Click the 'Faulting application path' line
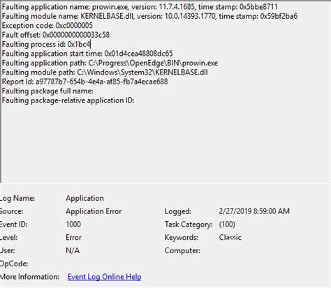Screen dimensions: 331x288 tap(110, 63)
